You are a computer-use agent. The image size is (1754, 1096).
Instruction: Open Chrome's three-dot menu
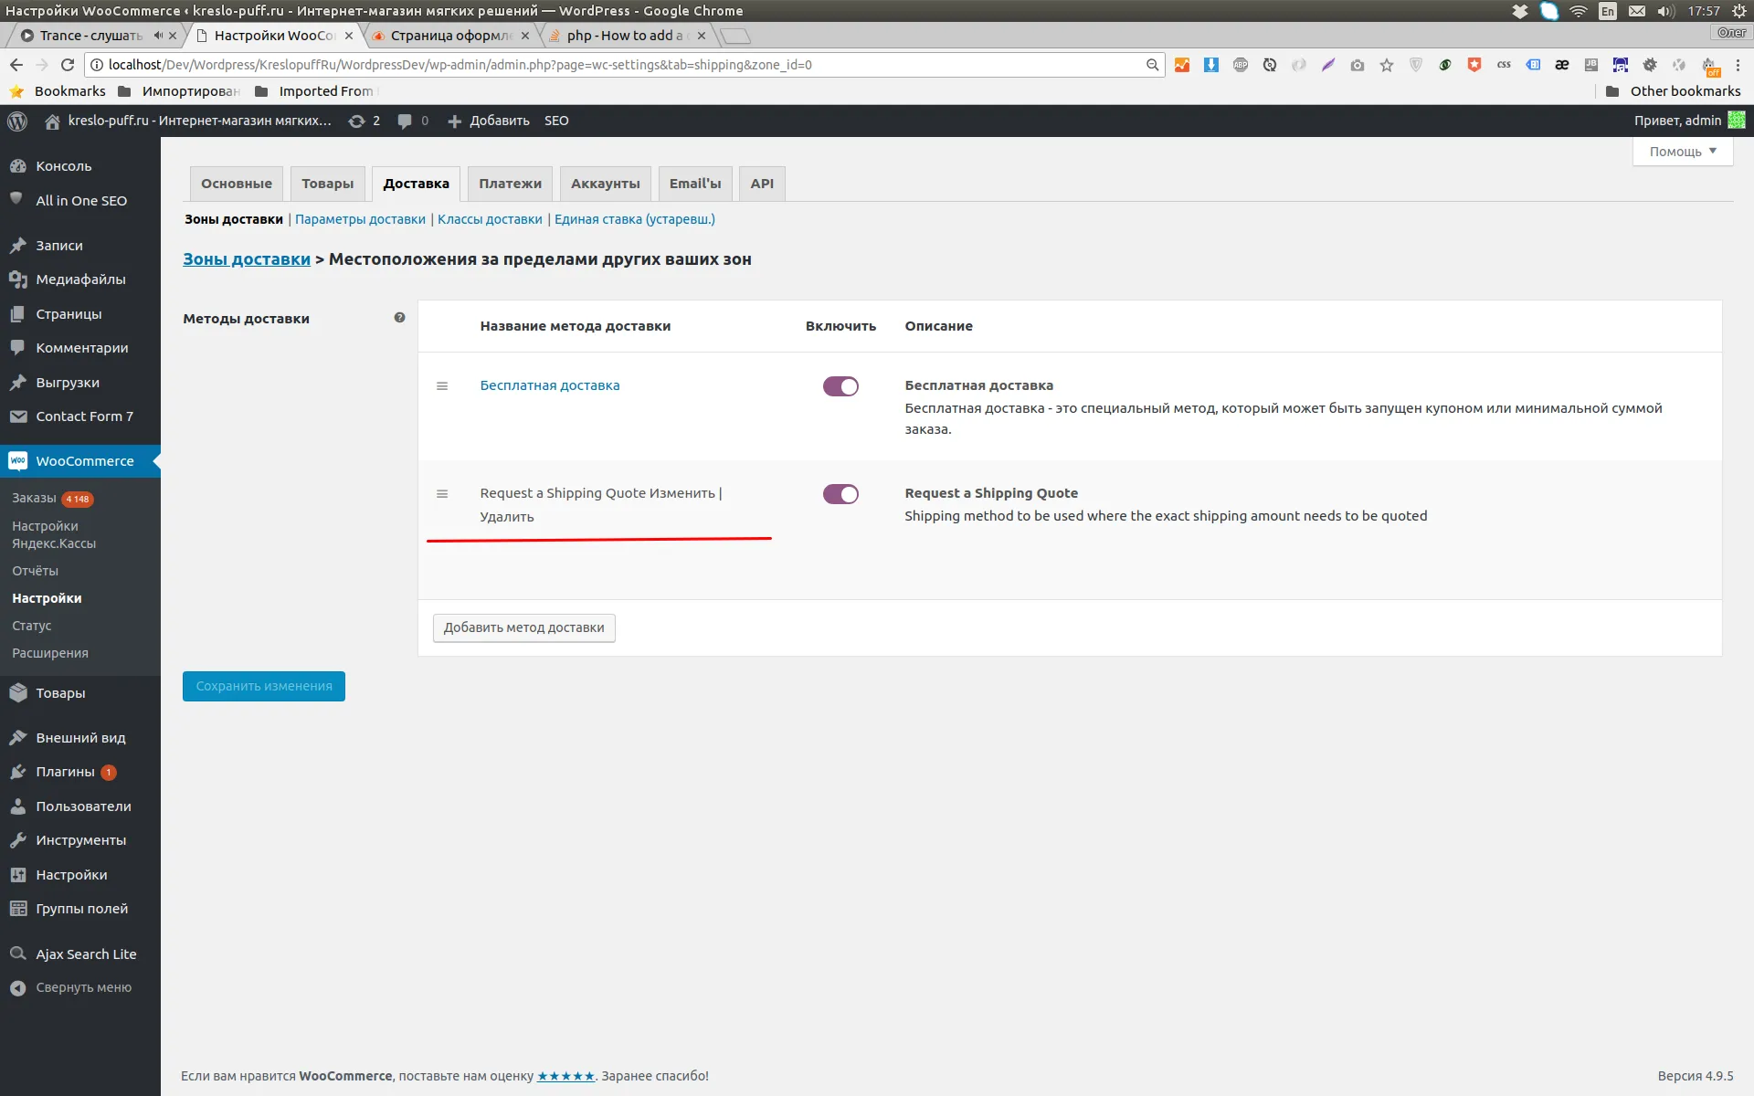(1738, 65)
